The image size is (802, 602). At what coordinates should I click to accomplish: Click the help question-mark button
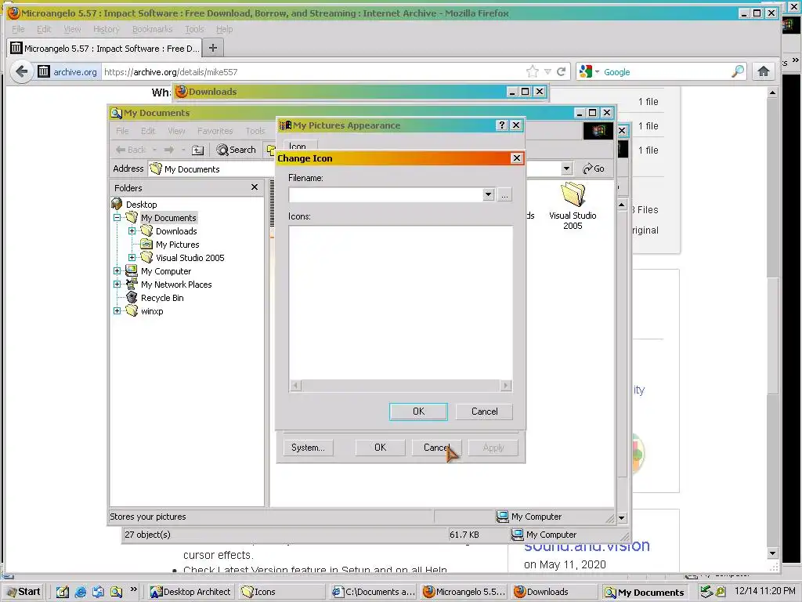point(502,125)
